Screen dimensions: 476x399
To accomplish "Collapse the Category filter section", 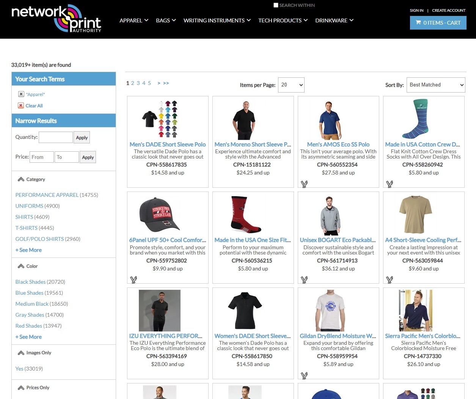I will (x=21, y=179).
